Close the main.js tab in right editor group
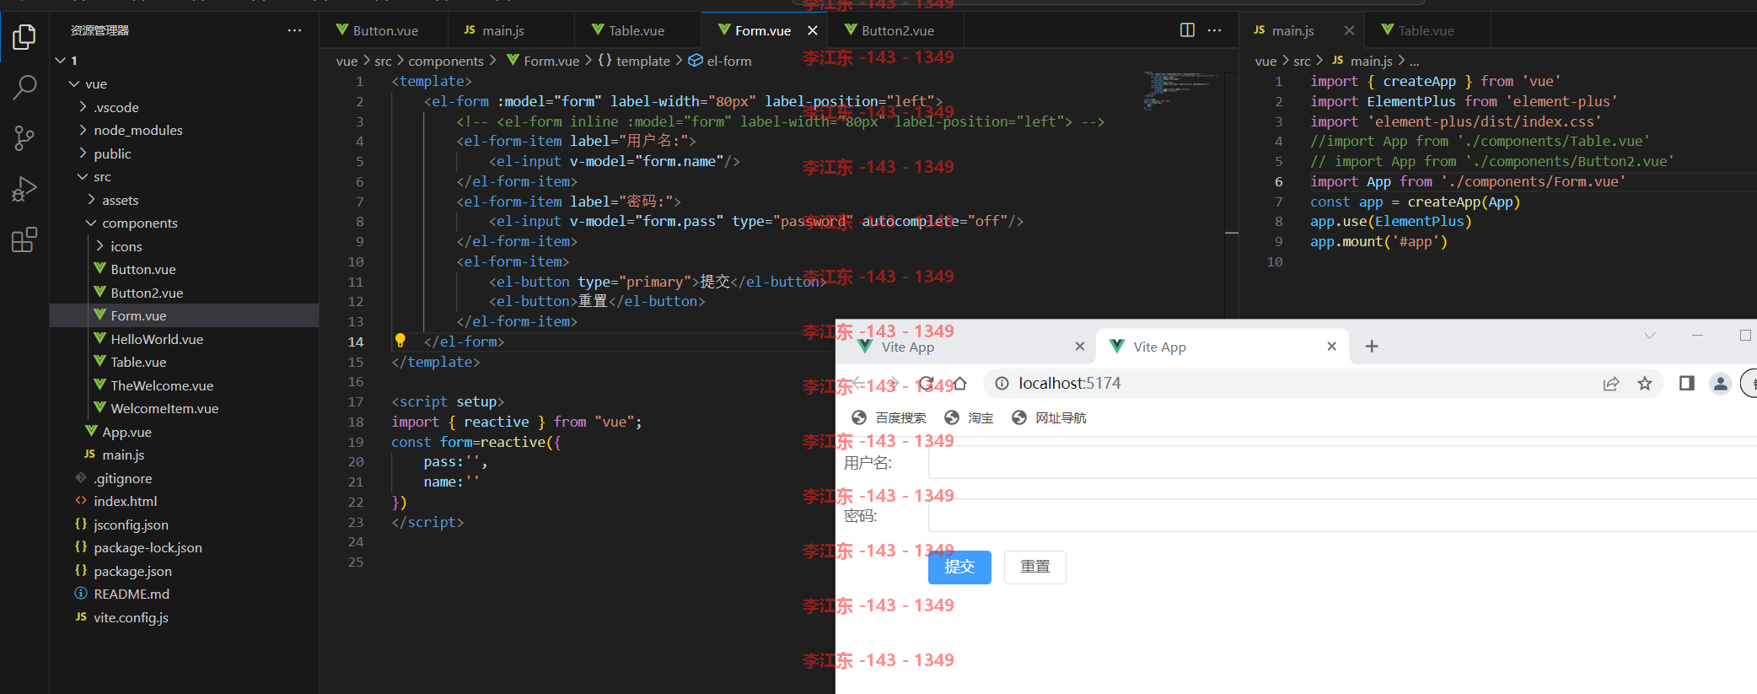This screenshot has height=694, width=1757. [1349, 30]
